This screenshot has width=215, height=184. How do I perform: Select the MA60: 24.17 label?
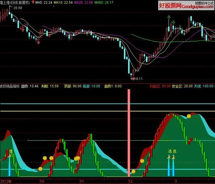click(104, 3)
